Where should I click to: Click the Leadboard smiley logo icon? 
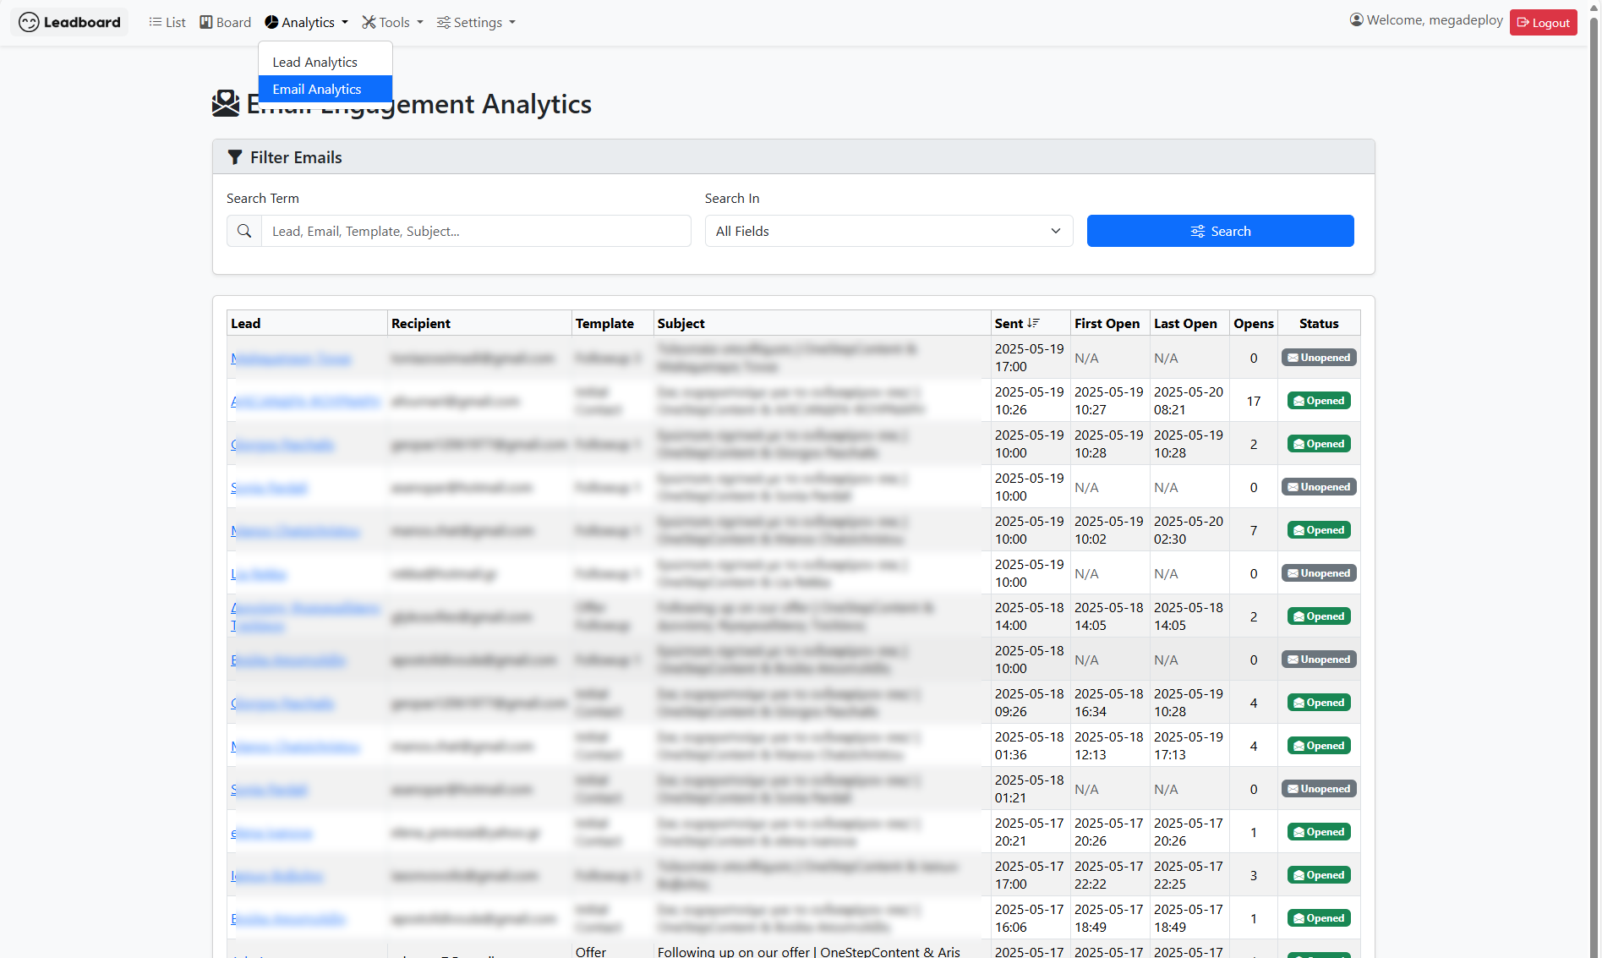pyautogui.click(x=29, y=23)
